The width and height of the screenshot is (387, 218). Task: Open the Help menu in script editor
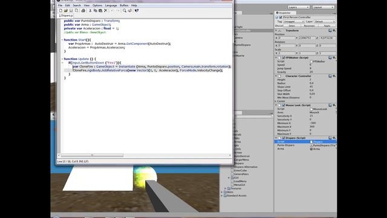click(134, 5)
